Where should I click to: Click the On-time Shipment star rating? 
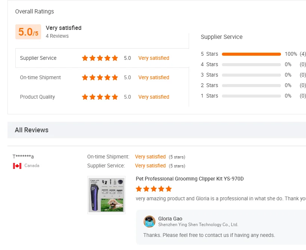[x=100, y=77]
